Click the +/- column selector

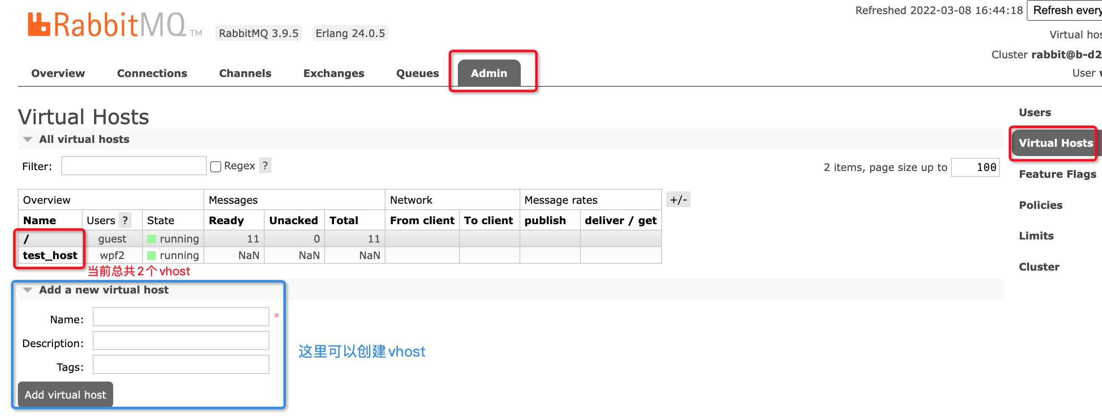679,199
